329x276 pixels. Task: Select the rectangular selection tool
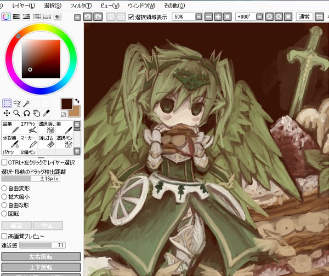point(7,103)
